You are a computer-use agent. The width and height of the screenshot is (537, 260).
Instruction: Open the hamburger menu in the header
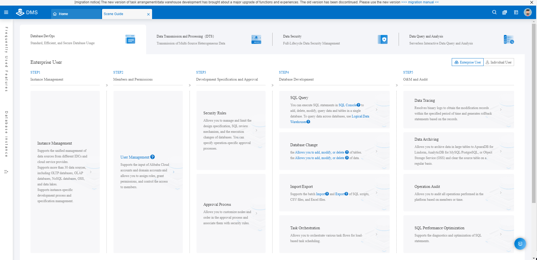tap(6, 12)
